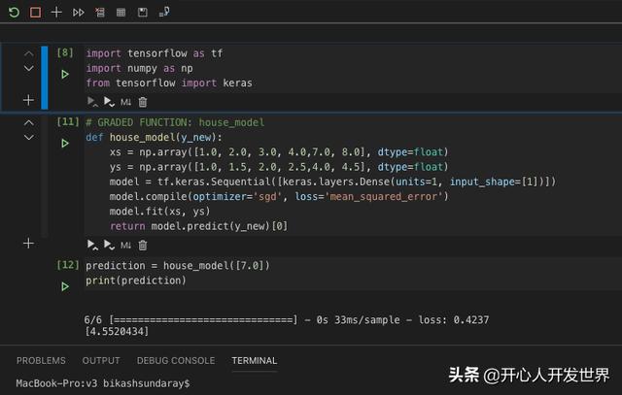Click the 'prediction = house_model([7.0])' line

point(178,266)
